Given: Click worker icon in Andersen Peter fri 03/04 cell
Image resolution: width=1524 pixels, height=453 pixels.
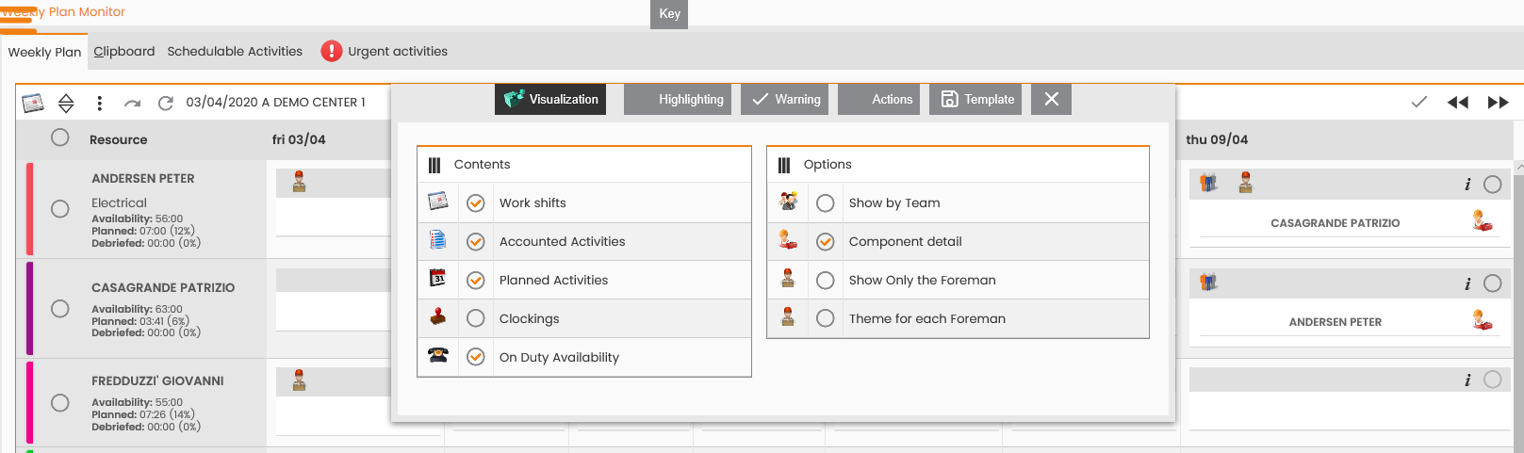Looking at the screenshot, I should coord(300,182).
